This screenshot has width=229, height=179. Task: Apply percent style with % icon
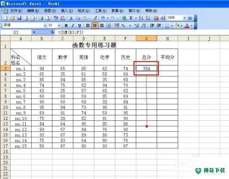click(x=123, y=26)
